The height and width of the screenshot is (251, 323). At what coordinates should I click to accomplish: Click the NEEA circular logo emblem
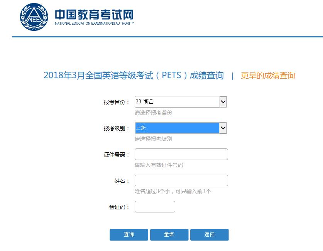pos(34,17)
